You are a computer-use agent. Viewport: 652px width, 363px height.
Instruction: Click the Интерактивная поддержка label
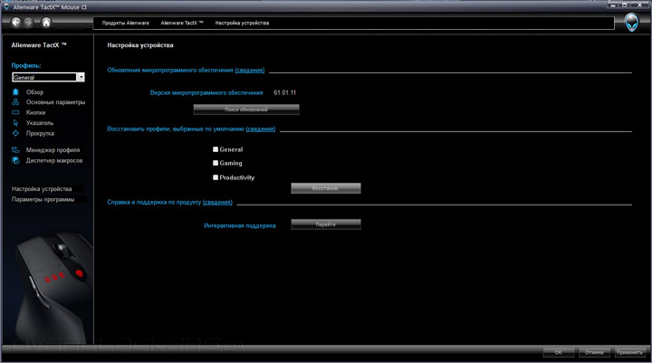[x=239, y=225]
